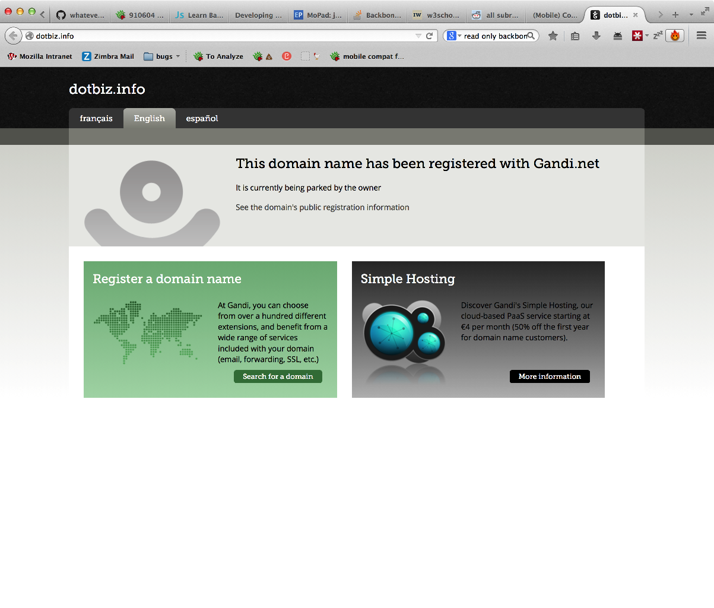
Task: Switch to the español language tab
Action: (x=202, y=119)
